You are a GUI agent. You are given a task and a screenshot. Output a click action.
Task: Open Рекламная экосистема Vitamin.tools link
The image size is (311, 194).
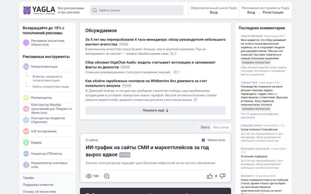pos(48,43)
